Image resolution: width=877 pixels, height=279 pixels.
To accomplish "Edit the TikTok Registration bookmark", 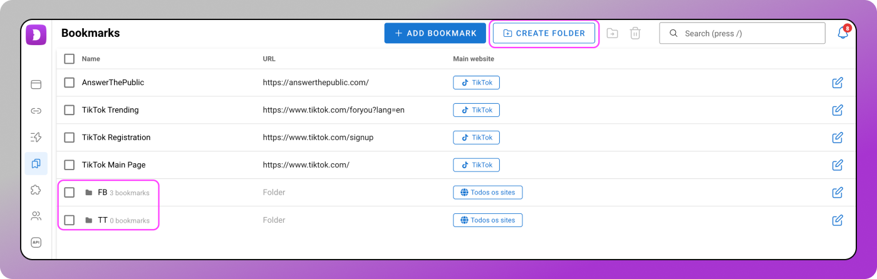I will [x=838, y=138].
